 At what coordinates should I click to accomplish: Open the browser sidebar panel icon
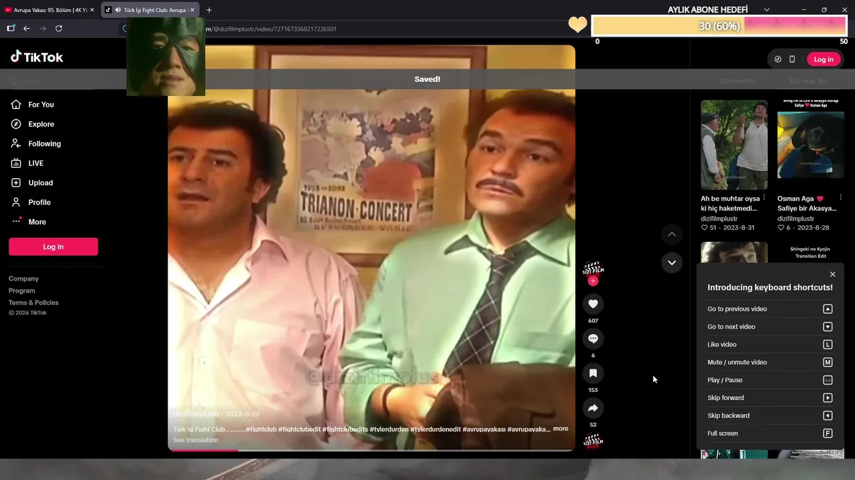click(x=11, y=29)
